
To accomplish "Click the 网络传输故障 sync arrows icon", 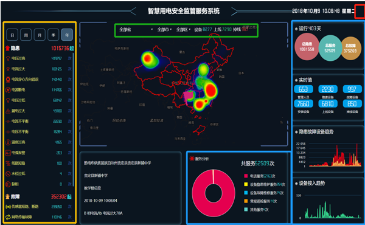I will point(8,217).
